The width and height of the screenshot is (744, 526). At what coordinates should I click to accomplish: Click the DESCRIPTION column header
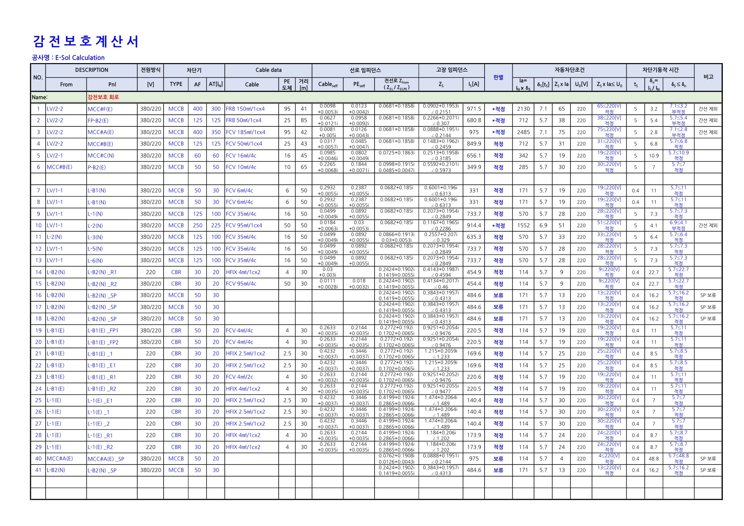91,70
